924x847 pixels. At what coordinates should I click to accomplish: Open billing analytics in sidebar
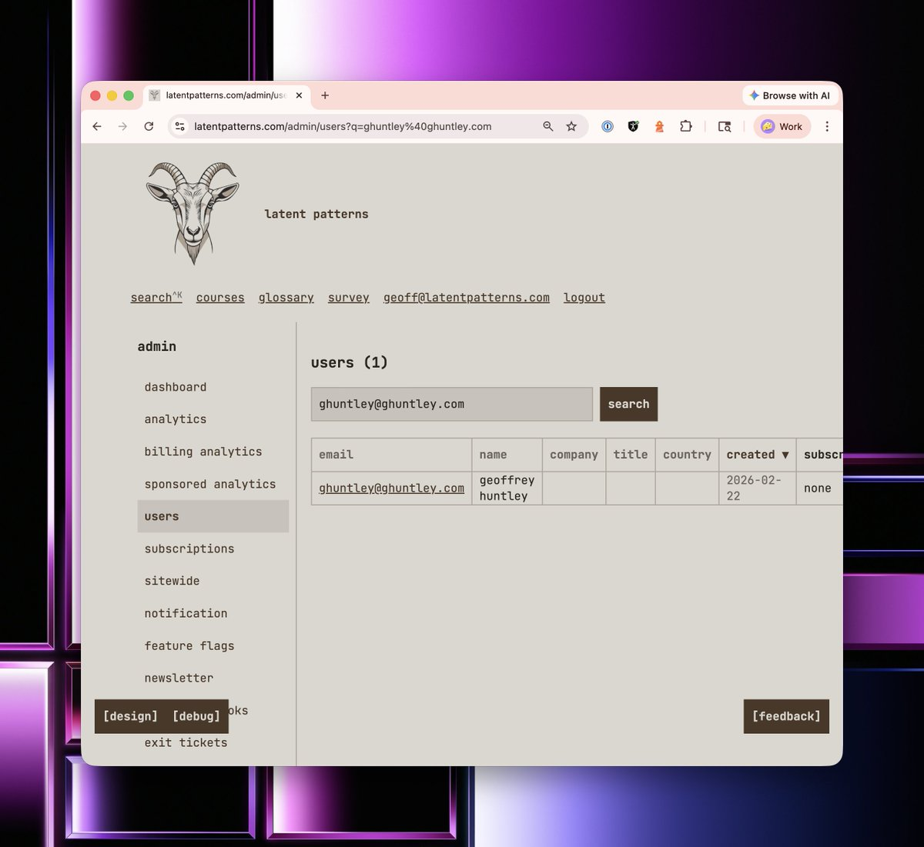tap(213, 452)
